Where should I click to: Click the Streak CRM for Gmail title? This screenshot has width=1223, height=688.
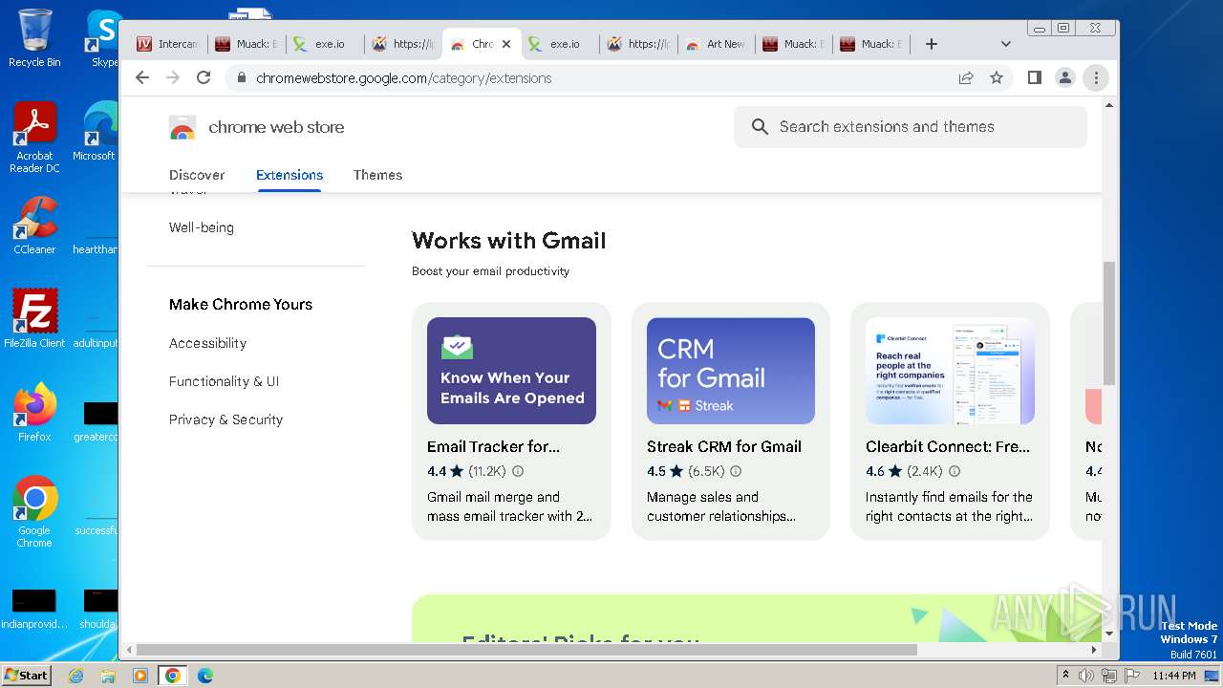(724, 446)
